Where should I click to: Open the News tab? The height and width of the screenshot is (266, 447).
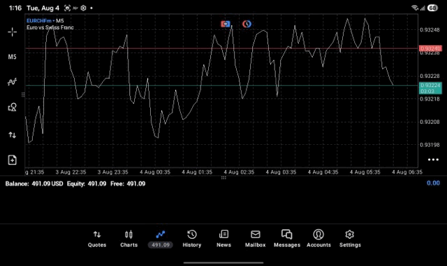click(x=223, y=239)
